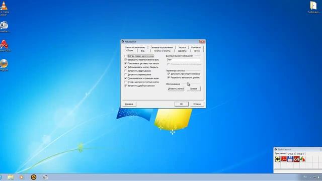Click the TurboLaunch hotkey input field
322x181 pixels.
coord(184,60)
